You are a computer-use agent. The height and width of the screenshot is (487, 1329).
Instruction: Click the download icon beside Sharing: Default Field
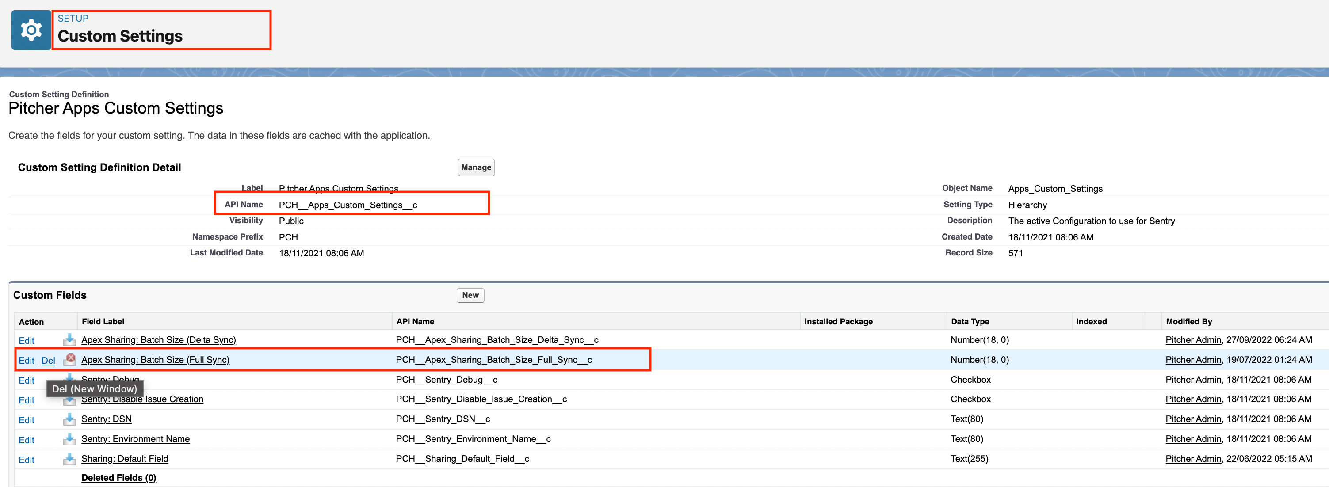tap(70, 459)
